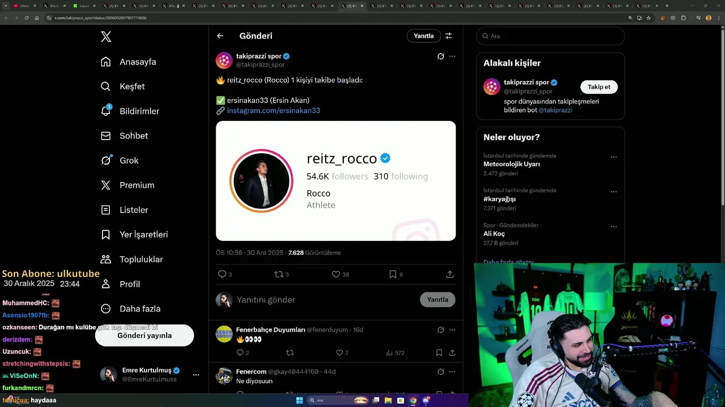
Task: Open Microsoft Store from taskbar
Action: click(400, 400)
